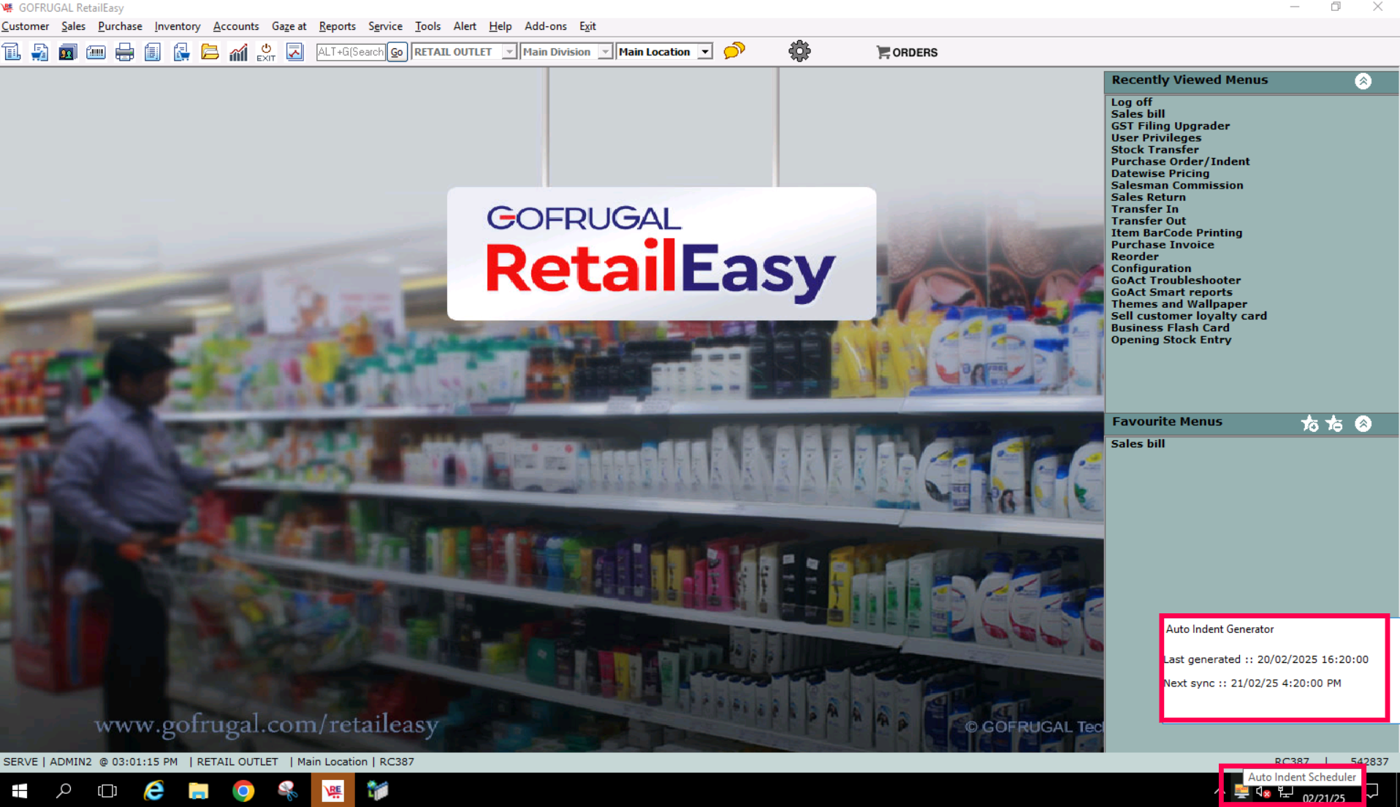Viewport: 1400px width, 807px height.
Task: Open the Help menu
Action: click(501, 26)
